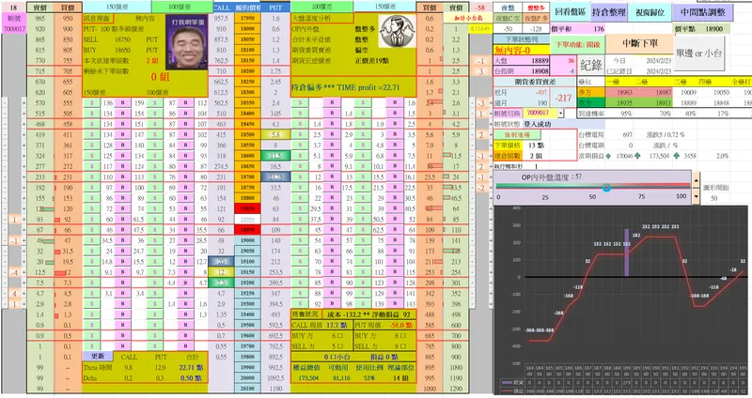Click the 持倉整理 button
Screen dimensions: 752x398
[x=608, y=12]
